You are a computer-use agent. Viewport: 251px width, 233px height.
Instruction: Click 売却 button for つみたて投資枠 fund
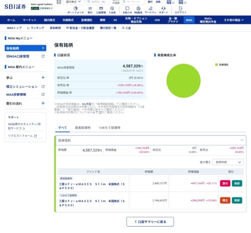tap(237, 200)
